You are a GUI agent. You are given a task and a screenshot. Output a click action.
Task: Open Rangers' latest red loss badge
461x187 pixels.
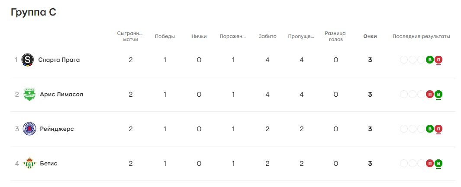[438, 129]
